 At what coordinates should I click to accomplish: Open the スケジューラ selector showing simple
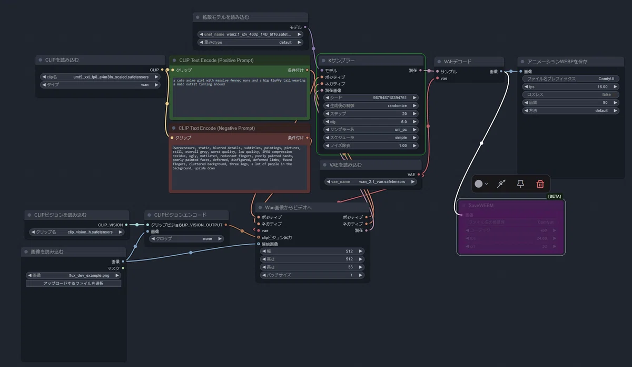point(371,138)
